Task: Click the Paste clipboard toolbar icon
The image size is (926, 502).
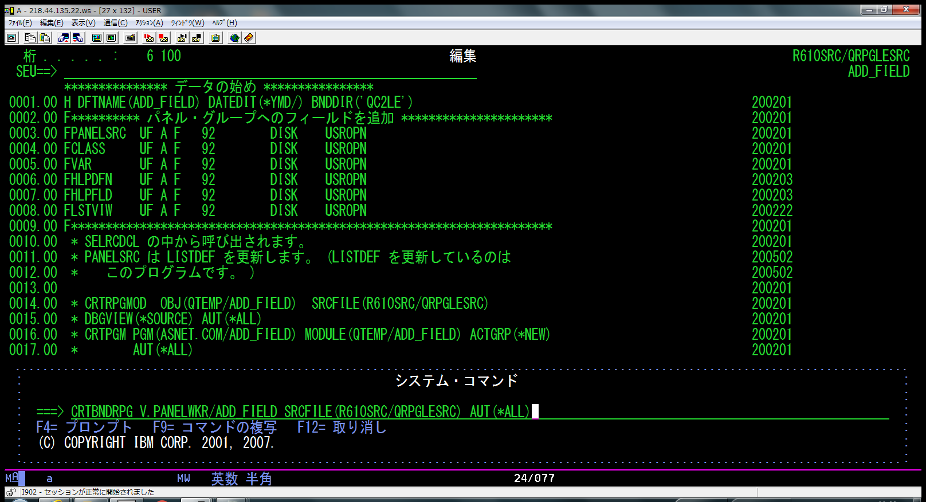Action: tap(45, 38)
